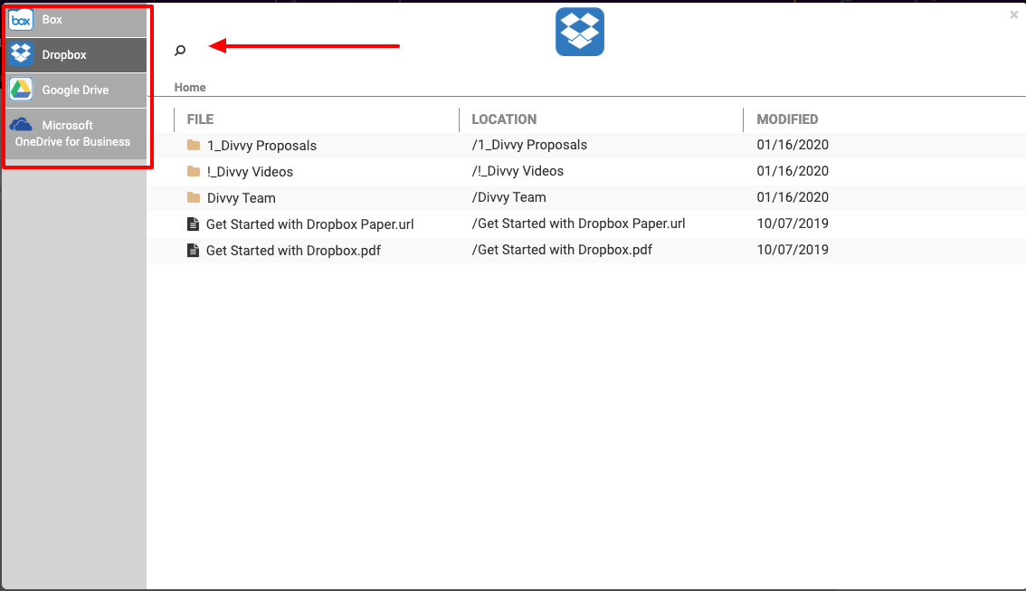Click modified date of Get Started with Dropbox.pdf
This screenshot has width=1026, height=591.
793,250
